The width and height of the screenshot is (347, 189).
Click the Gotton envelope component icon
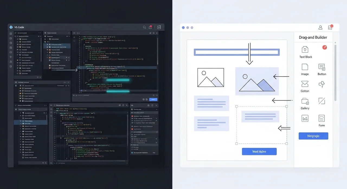tap(305, 84)
